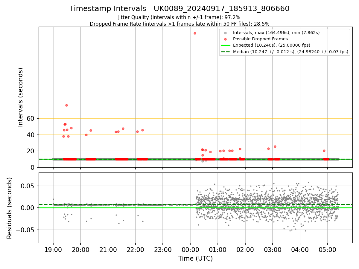Click the dashed green line sample in the legend
The height and width of the screenshot is (269, 359).
(x=226, y=52)
